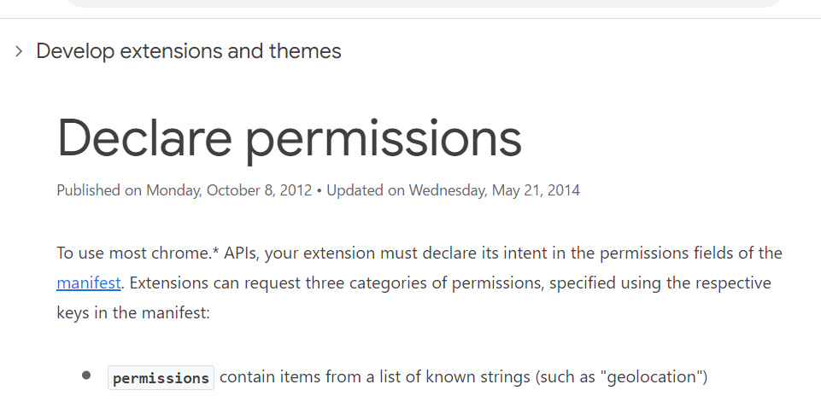Click the Published on Monday text
Viewport: 821px width, 402px height.
pos(120,190)
